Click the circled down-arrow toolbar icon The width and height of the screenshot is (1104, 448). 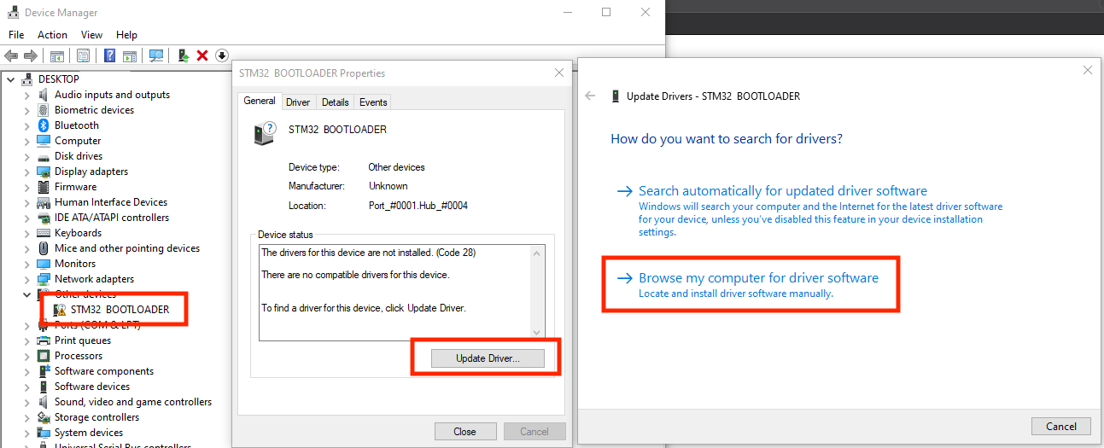coord(222,55)
